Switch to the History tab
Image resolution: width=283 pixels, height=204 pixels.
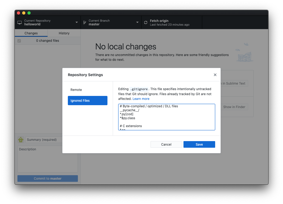[64, 33]
